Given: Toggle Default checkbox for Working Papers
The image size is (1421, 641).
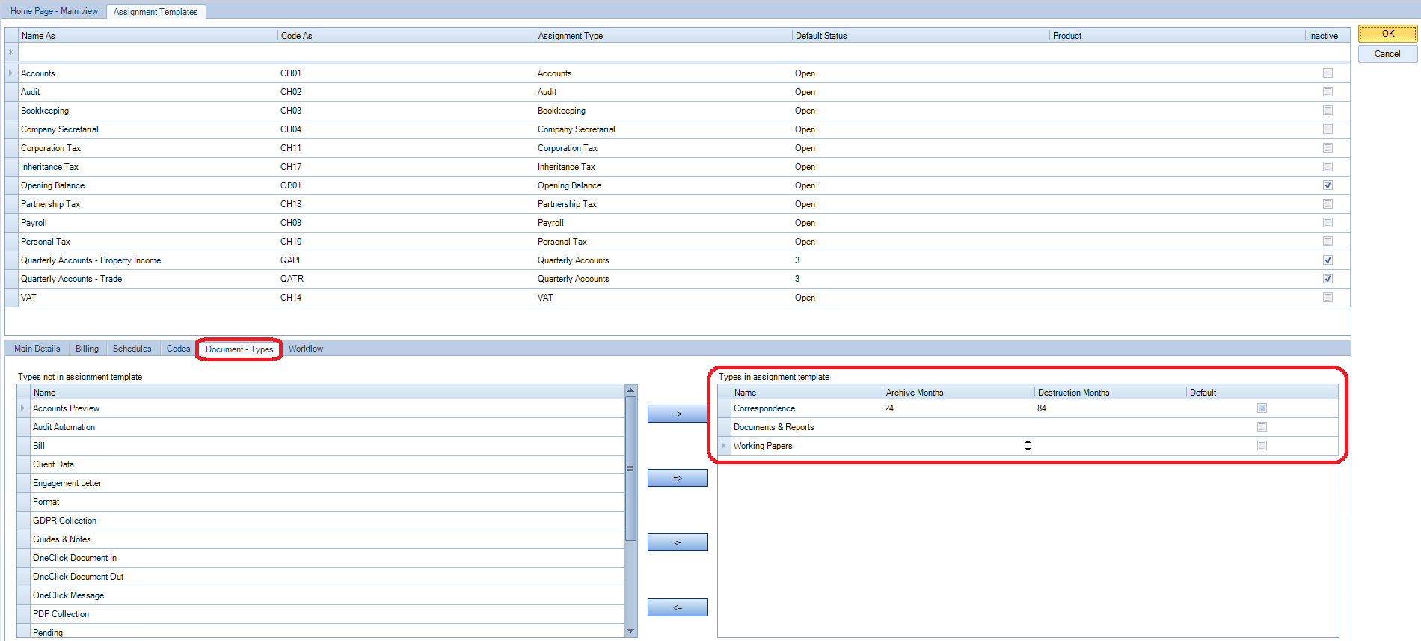Looking at the screenshot, I should coord(1262,446).
